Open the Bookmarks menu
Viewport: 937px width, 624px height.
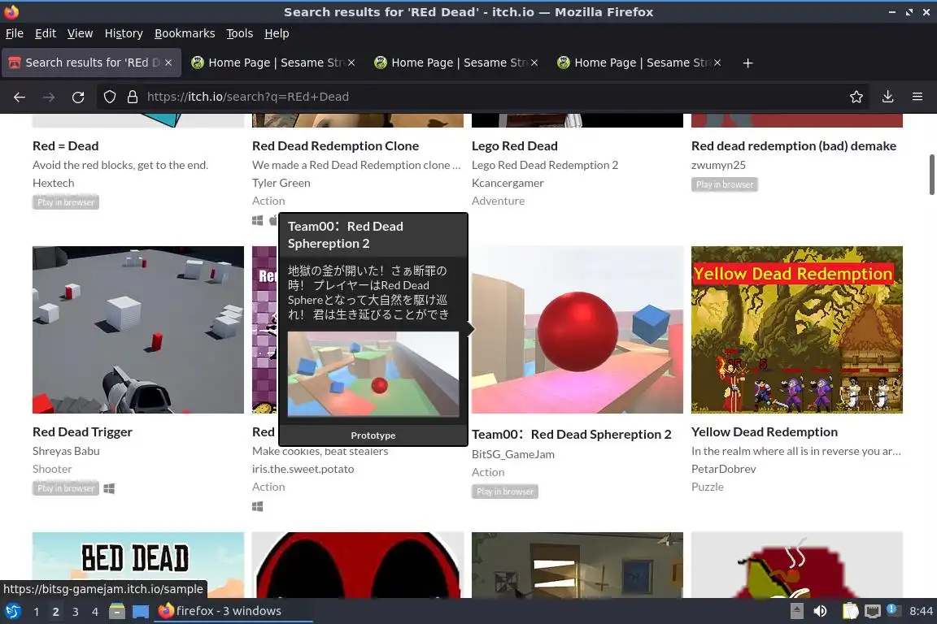pyautogui.click(x=185, y=33)
